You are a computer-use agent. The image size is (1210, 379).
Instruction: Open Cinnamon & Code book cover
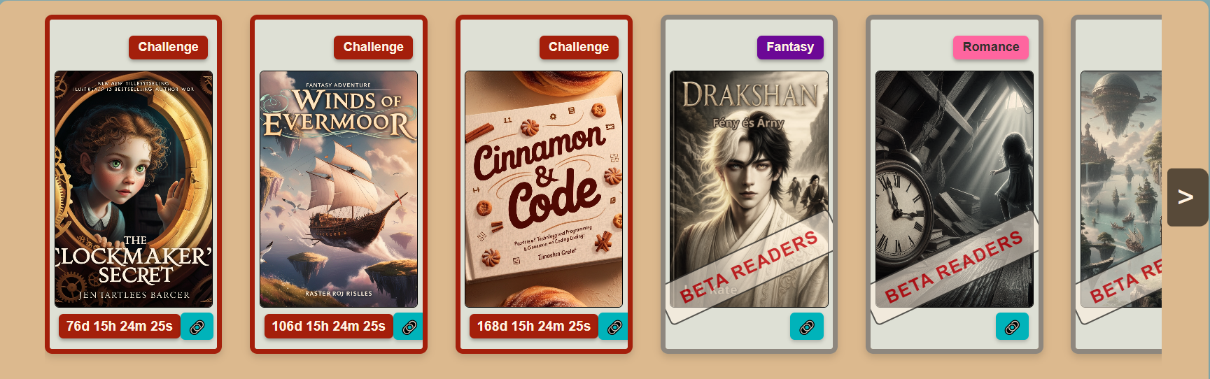click(x=544, y=189)
